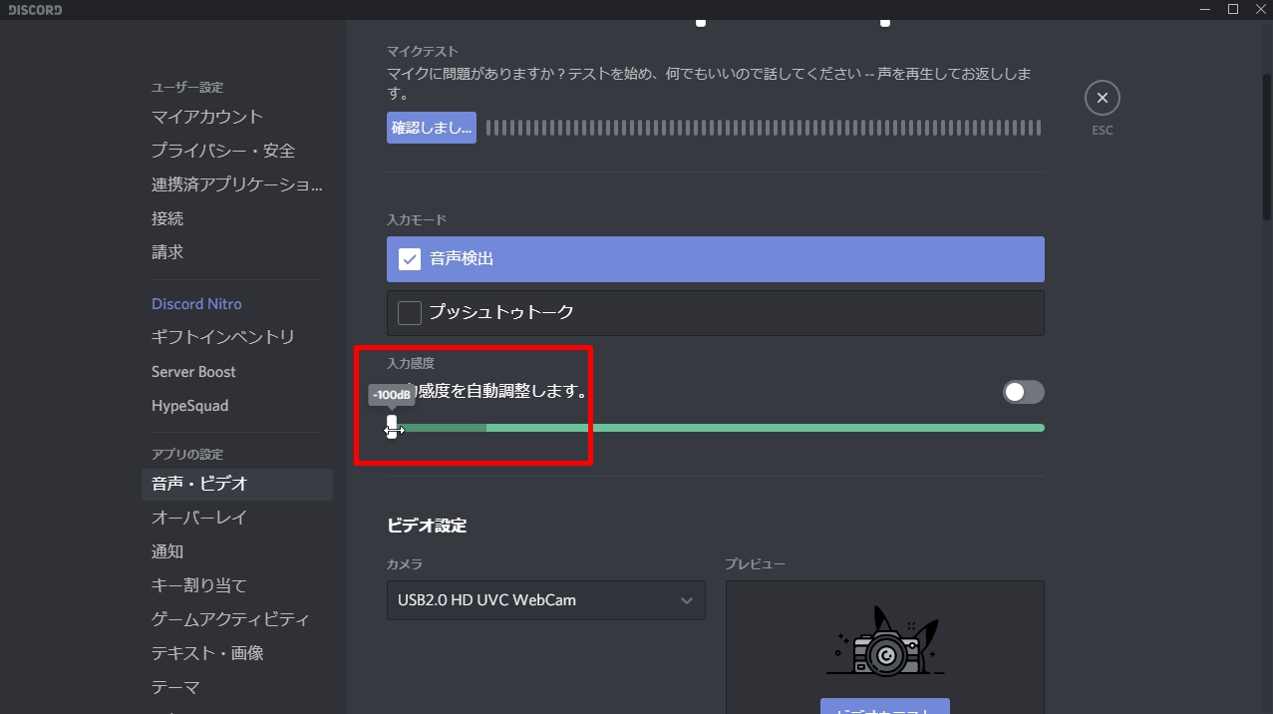Close settings with the ESC X icon

click(1102, 98)
